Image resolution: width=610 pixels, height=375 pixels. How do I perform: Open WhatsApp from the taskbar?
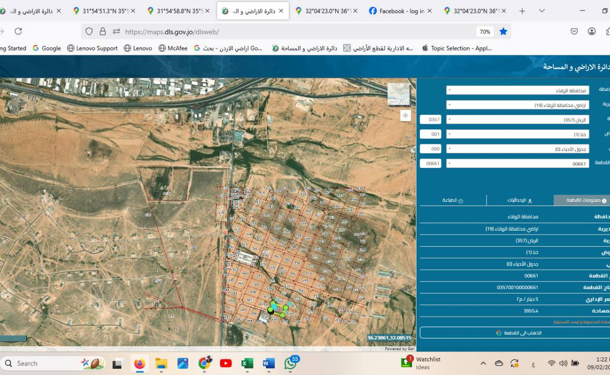pos(290,364)
